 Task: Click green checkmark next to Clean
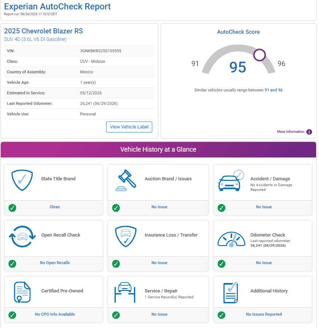coord(12,208)
